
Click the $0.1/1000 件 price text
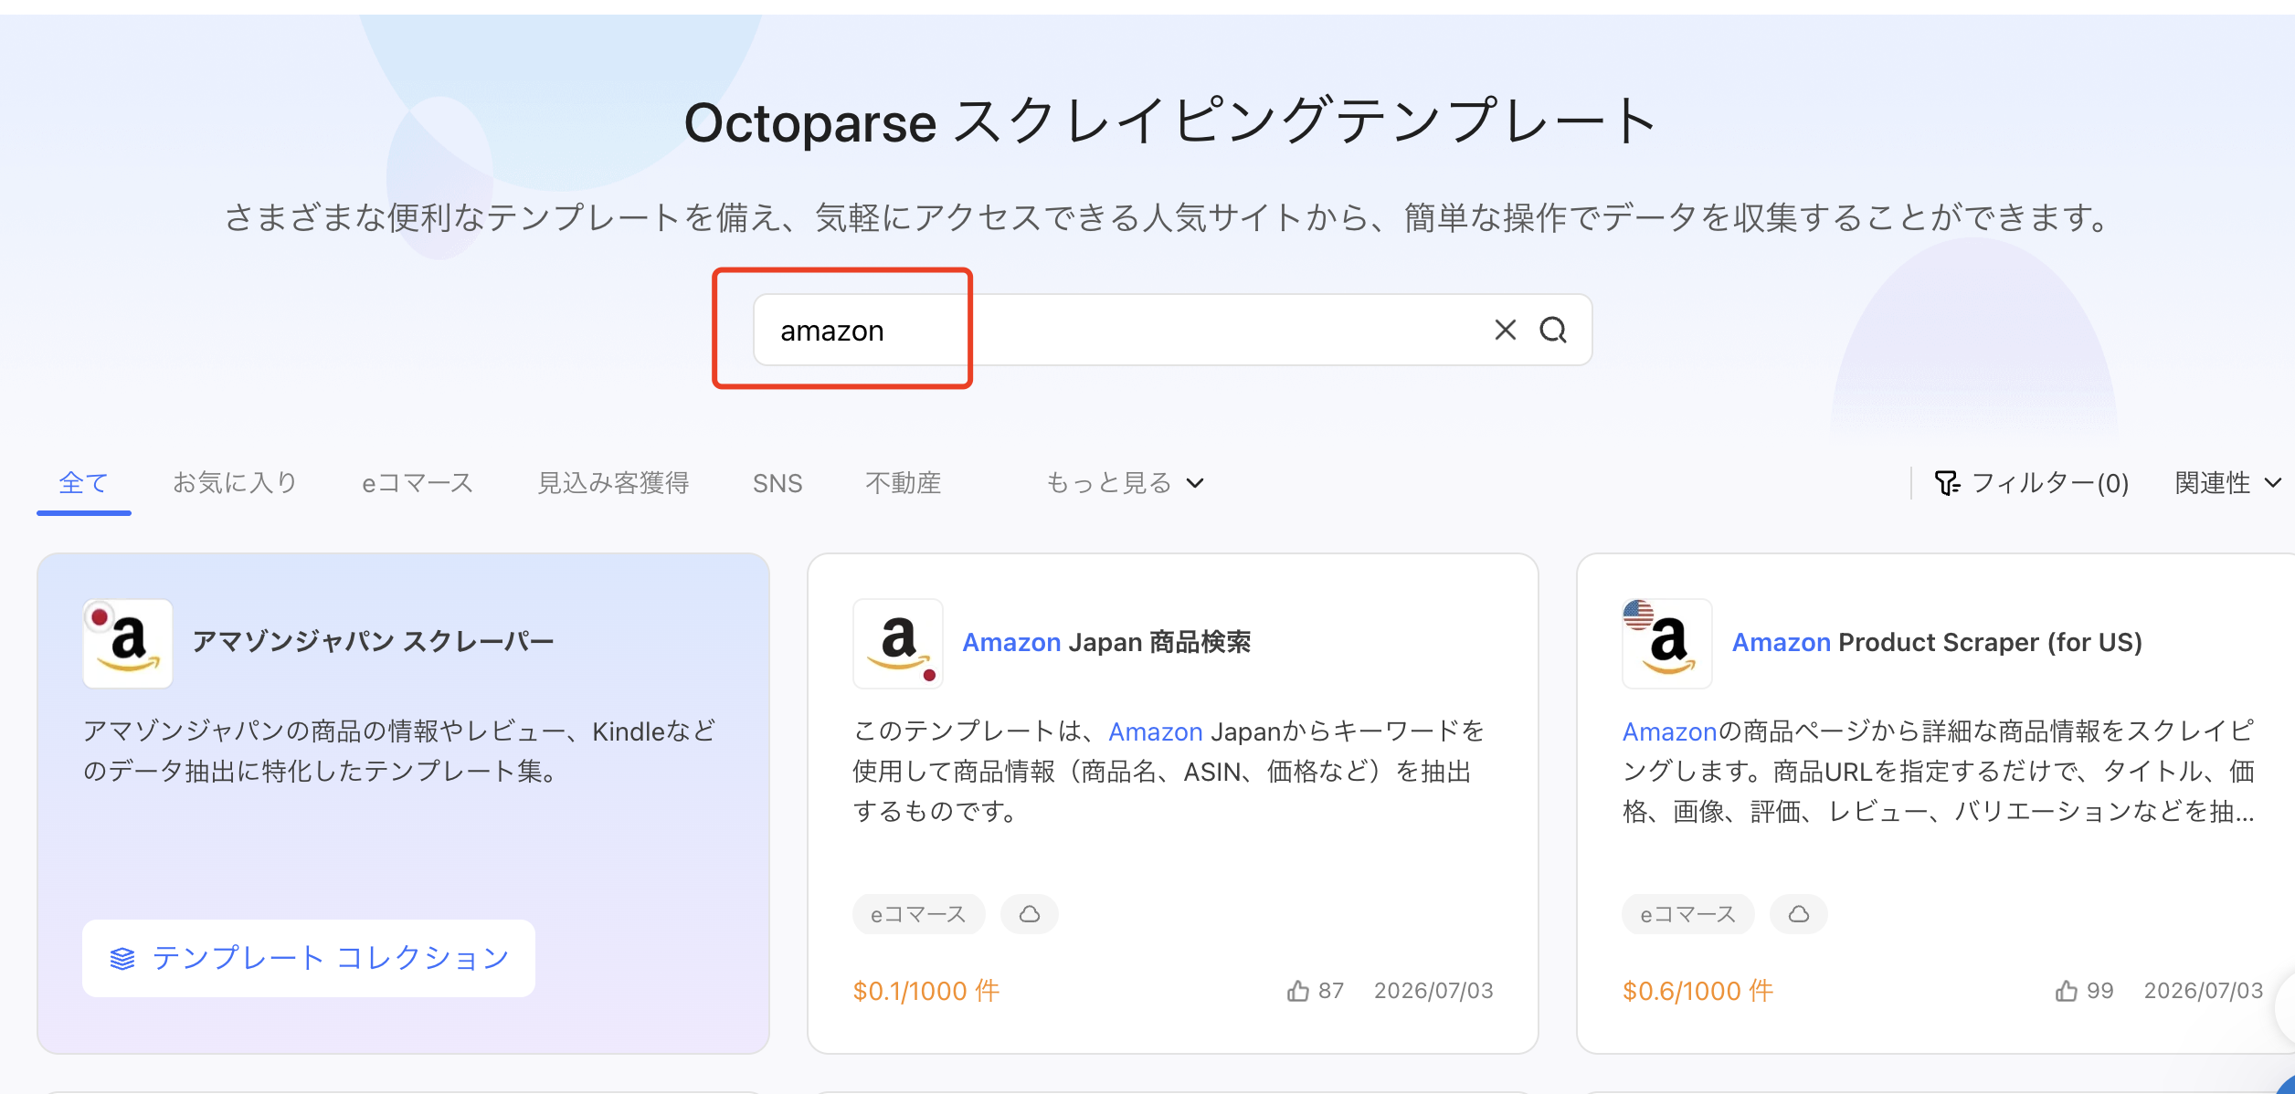[926, 991]
